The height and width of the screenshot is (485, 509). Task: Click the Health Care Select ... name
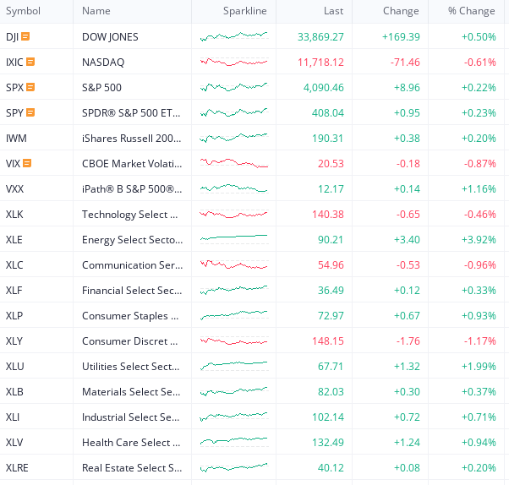pos(131,443)
